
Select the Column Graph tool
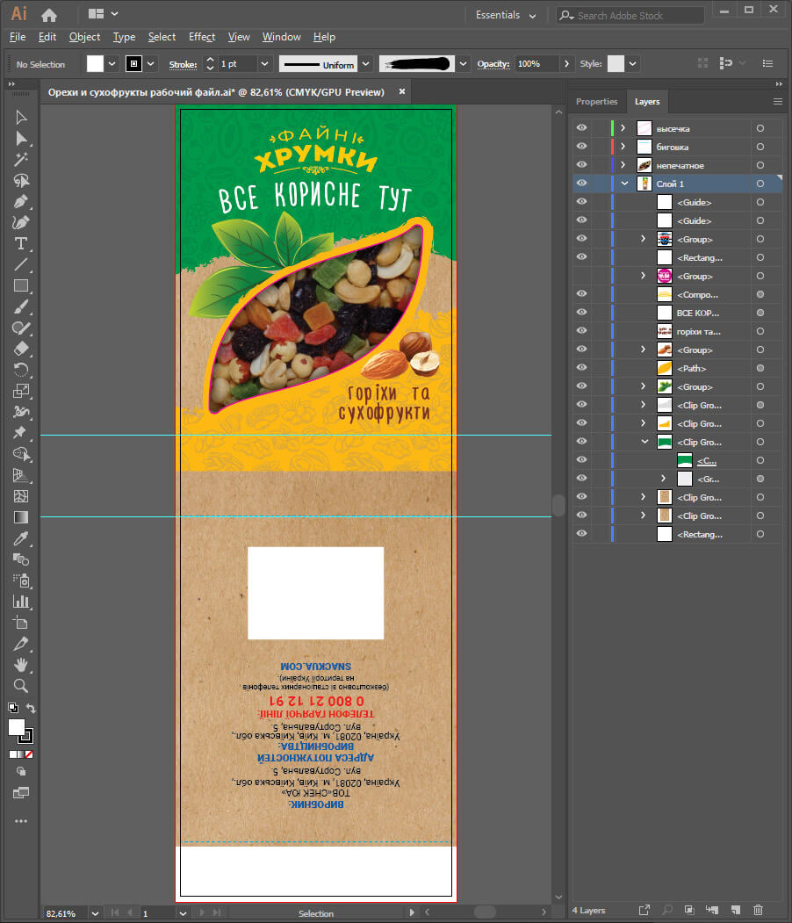tap(21, 602)
